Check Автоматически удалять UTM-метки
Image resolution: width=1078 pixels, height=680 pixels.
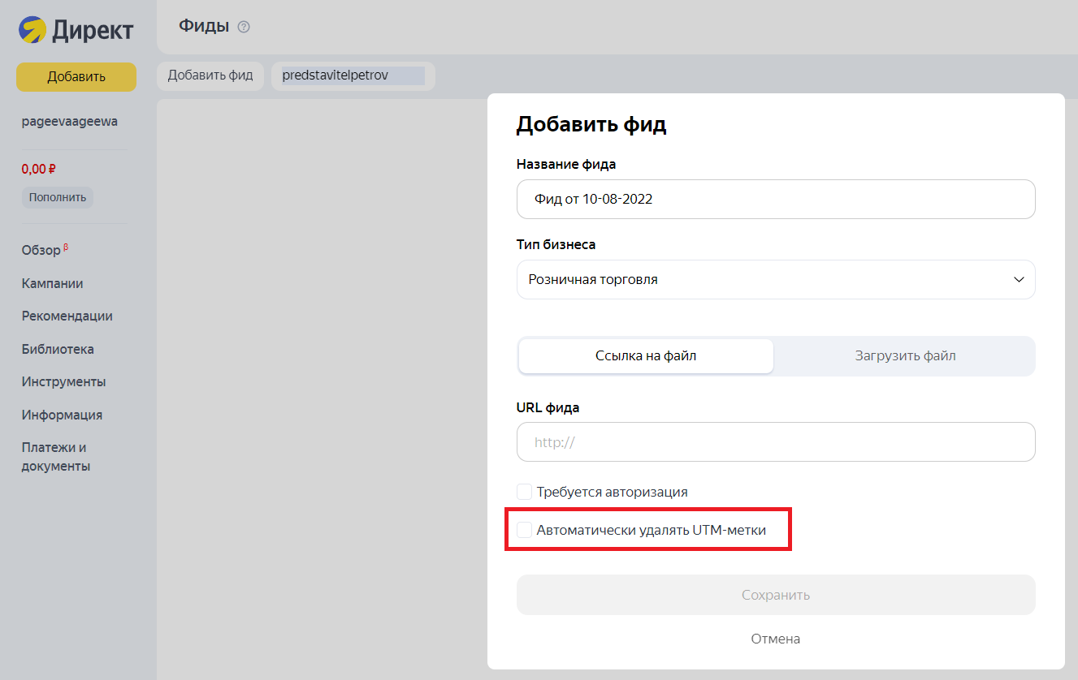525,530
